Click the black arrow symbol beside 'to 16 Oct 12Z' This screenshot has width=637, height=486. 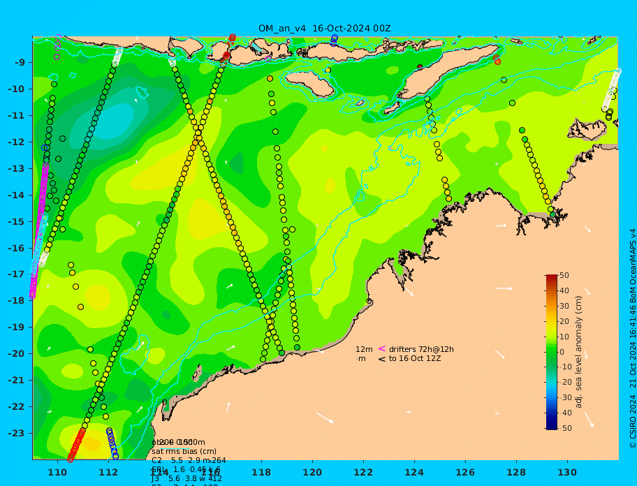[382, 359]
